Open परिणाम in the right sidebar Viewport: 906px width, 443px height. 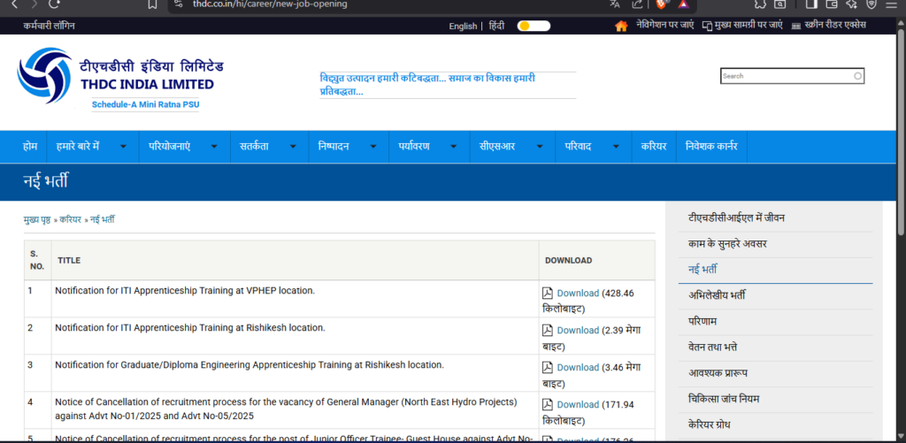pos(703,320)
